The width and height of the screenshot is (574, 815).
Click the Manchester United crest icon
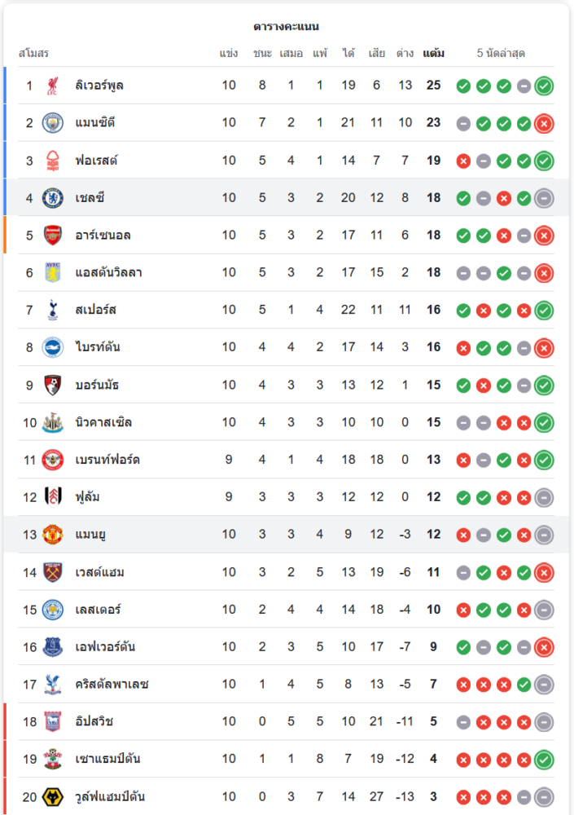pyautogui.click(x=52, y=535)
